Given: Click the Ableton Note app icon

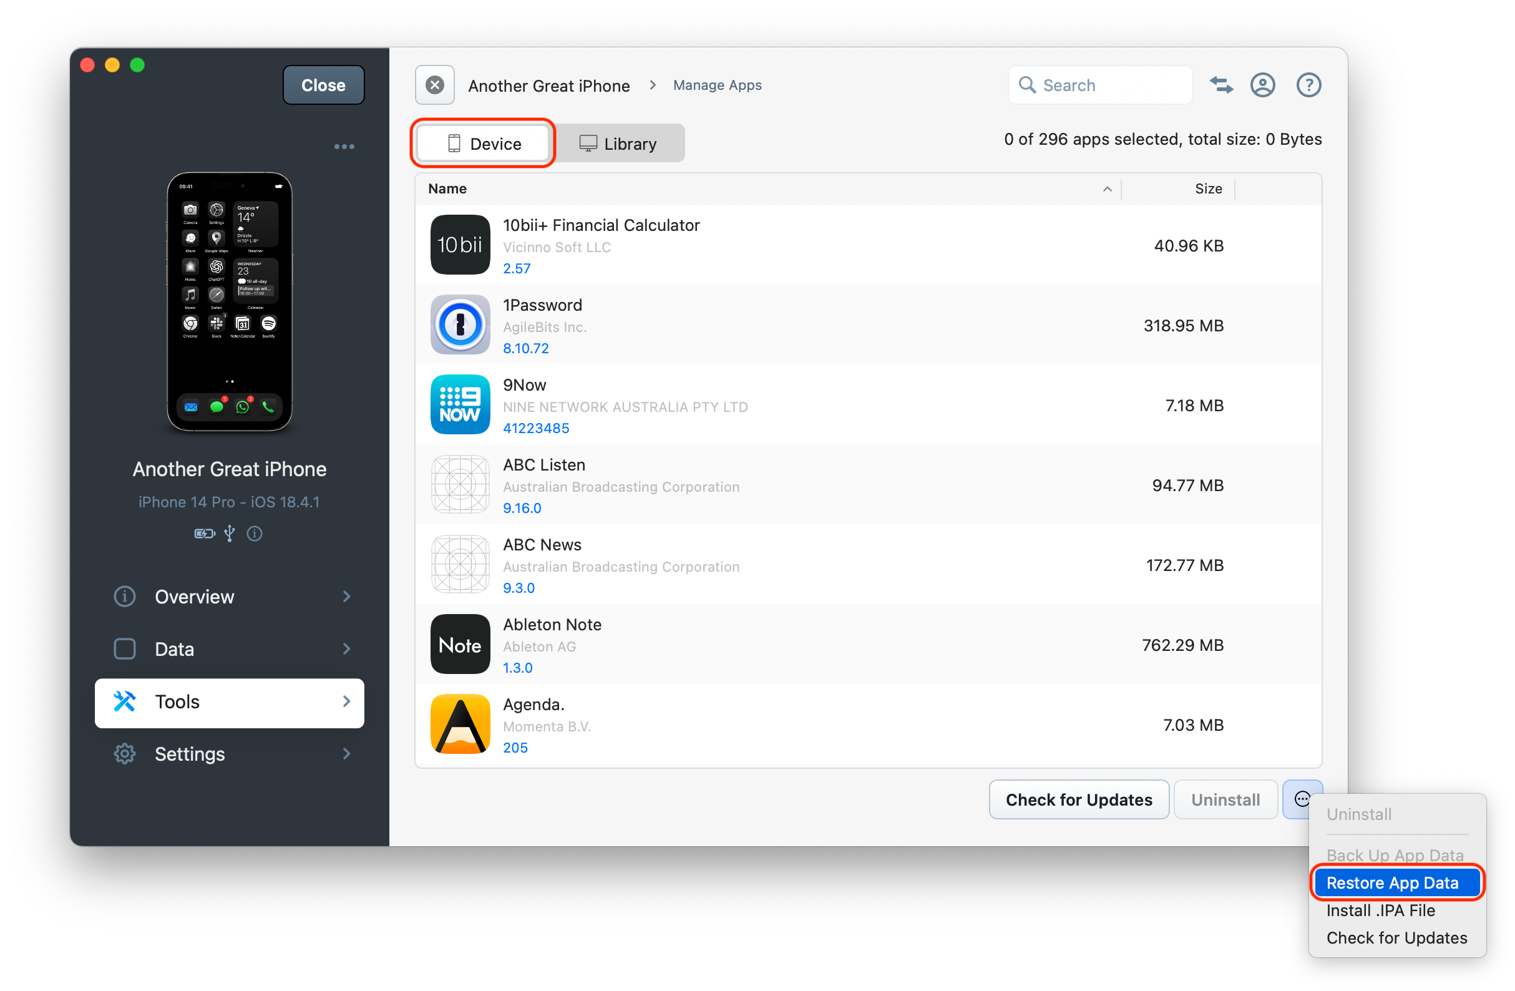Looking at the screenshot, I should (x=460, y=645).
